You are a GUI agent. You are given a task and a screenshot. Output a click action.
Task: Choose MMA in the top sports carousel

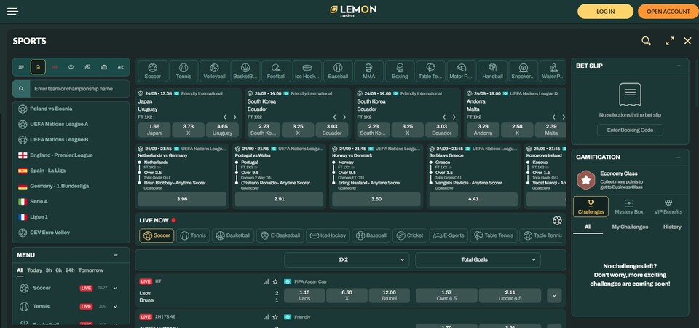click(368, 71)
